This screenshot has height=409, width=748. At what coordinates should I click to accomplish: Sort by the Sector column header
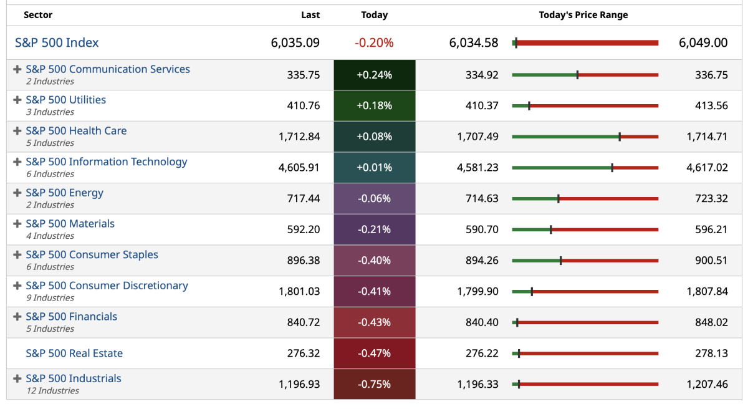coord(38,15)
